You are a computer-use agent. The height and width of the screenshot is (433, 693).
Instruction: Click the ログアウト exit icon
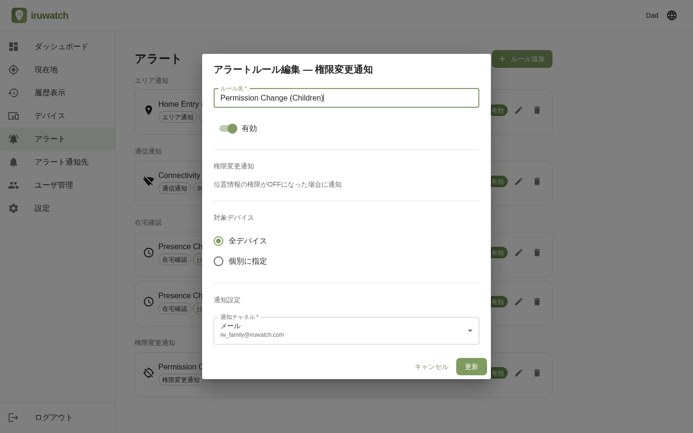coord(13,418)
